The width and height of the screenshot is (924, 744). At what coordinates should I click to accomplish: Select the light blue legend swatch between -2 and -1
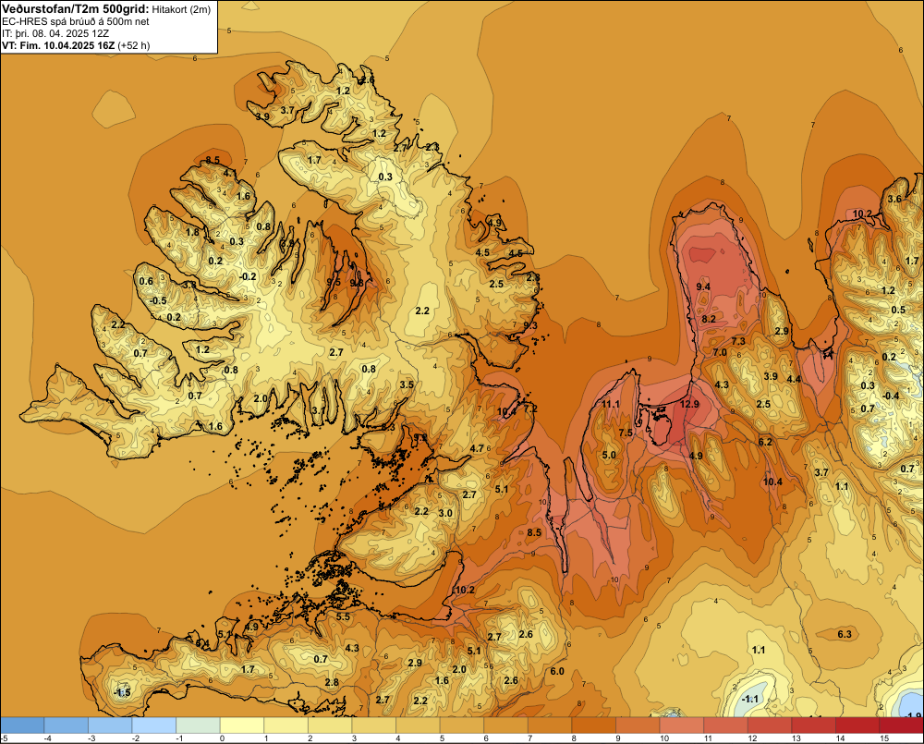pyautogui.click(x=153, y=726)
